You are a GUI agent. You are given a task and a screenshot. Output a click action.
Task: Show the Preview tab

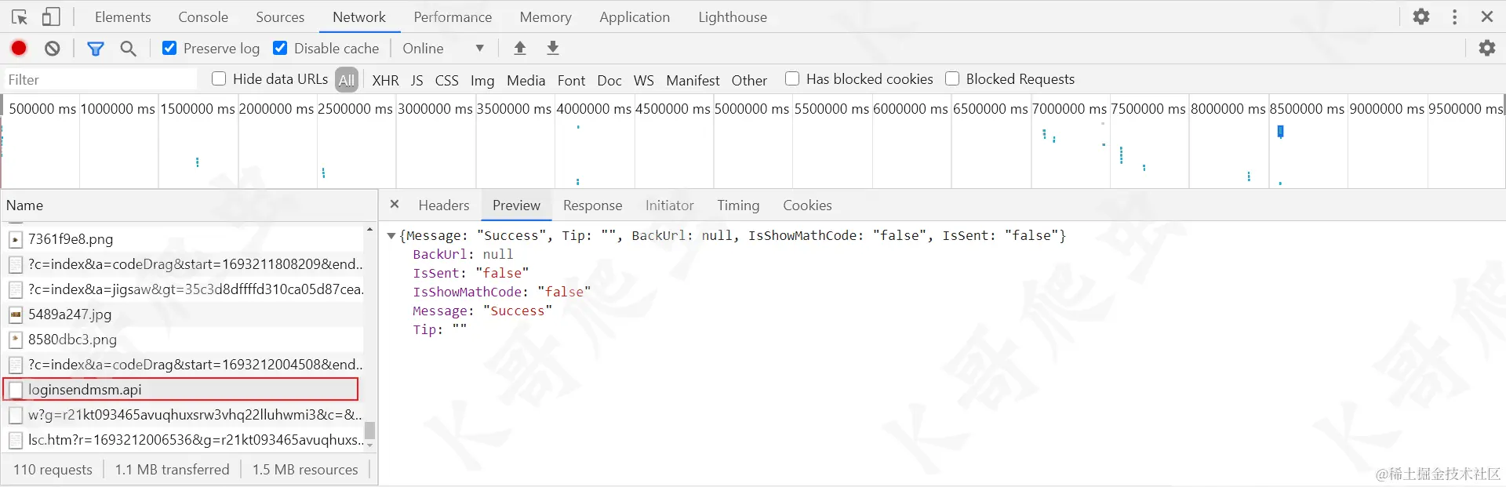point(516,205)
